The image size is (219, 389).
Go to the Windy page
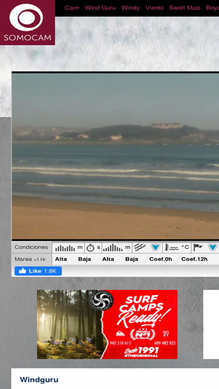(130, 8)
